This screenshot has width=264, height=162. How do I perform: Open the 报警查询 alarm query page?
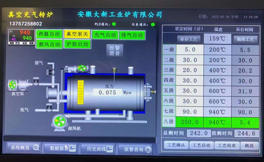135,149
